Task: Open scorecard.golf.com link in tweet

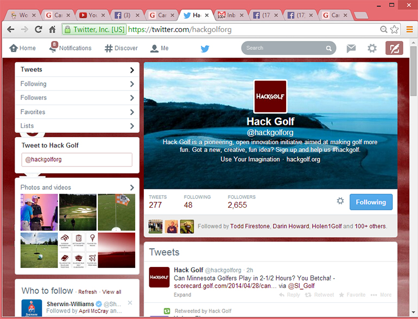Action: 225,286
